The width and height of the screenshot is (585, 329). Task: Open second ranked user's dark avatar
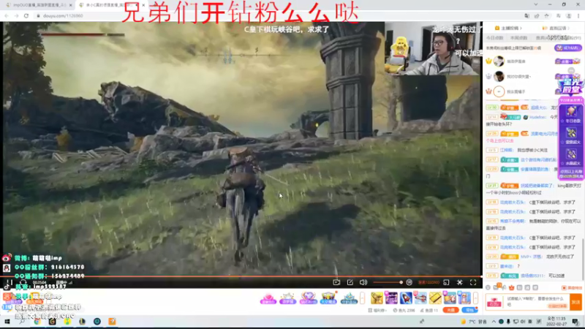coord(499,76)
